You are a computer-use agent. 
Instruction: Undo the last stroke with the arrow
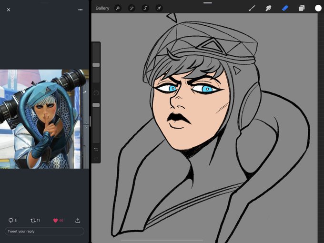point(96,149)
